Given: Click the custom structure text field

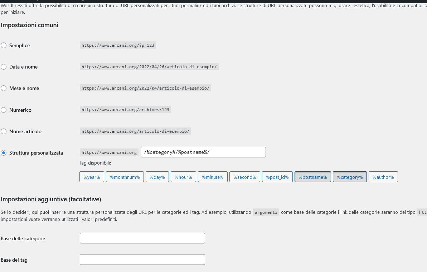Looking at the screenshot, I should [203, 152].
